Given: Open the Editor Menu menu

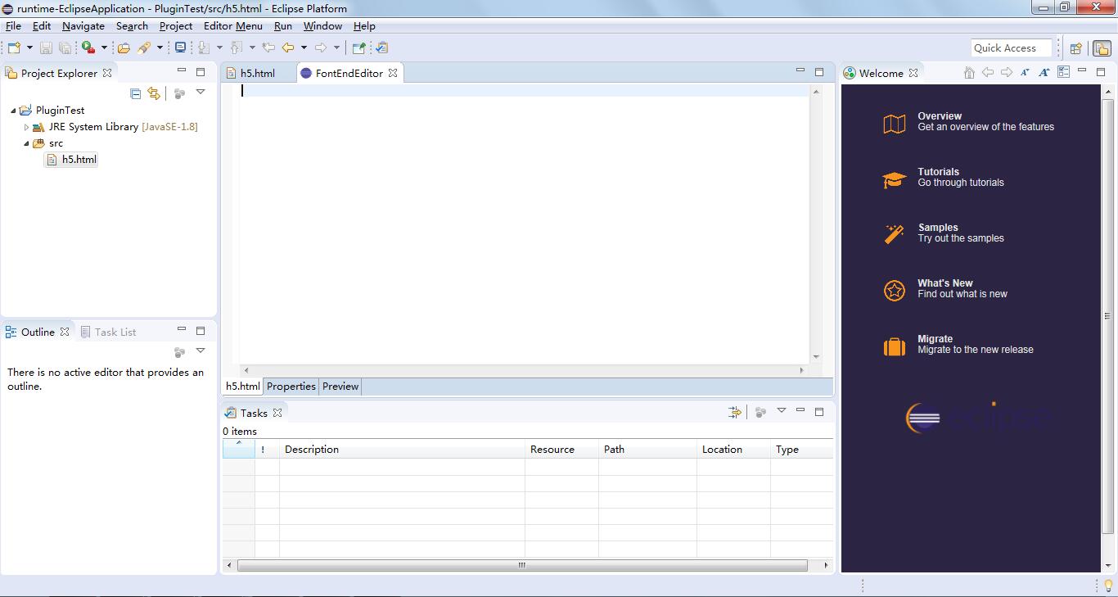Looking at the screenshot, I should [233, 25].
